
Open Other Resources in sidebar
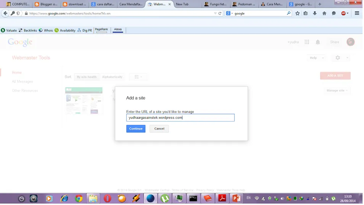tap(25, 91)
